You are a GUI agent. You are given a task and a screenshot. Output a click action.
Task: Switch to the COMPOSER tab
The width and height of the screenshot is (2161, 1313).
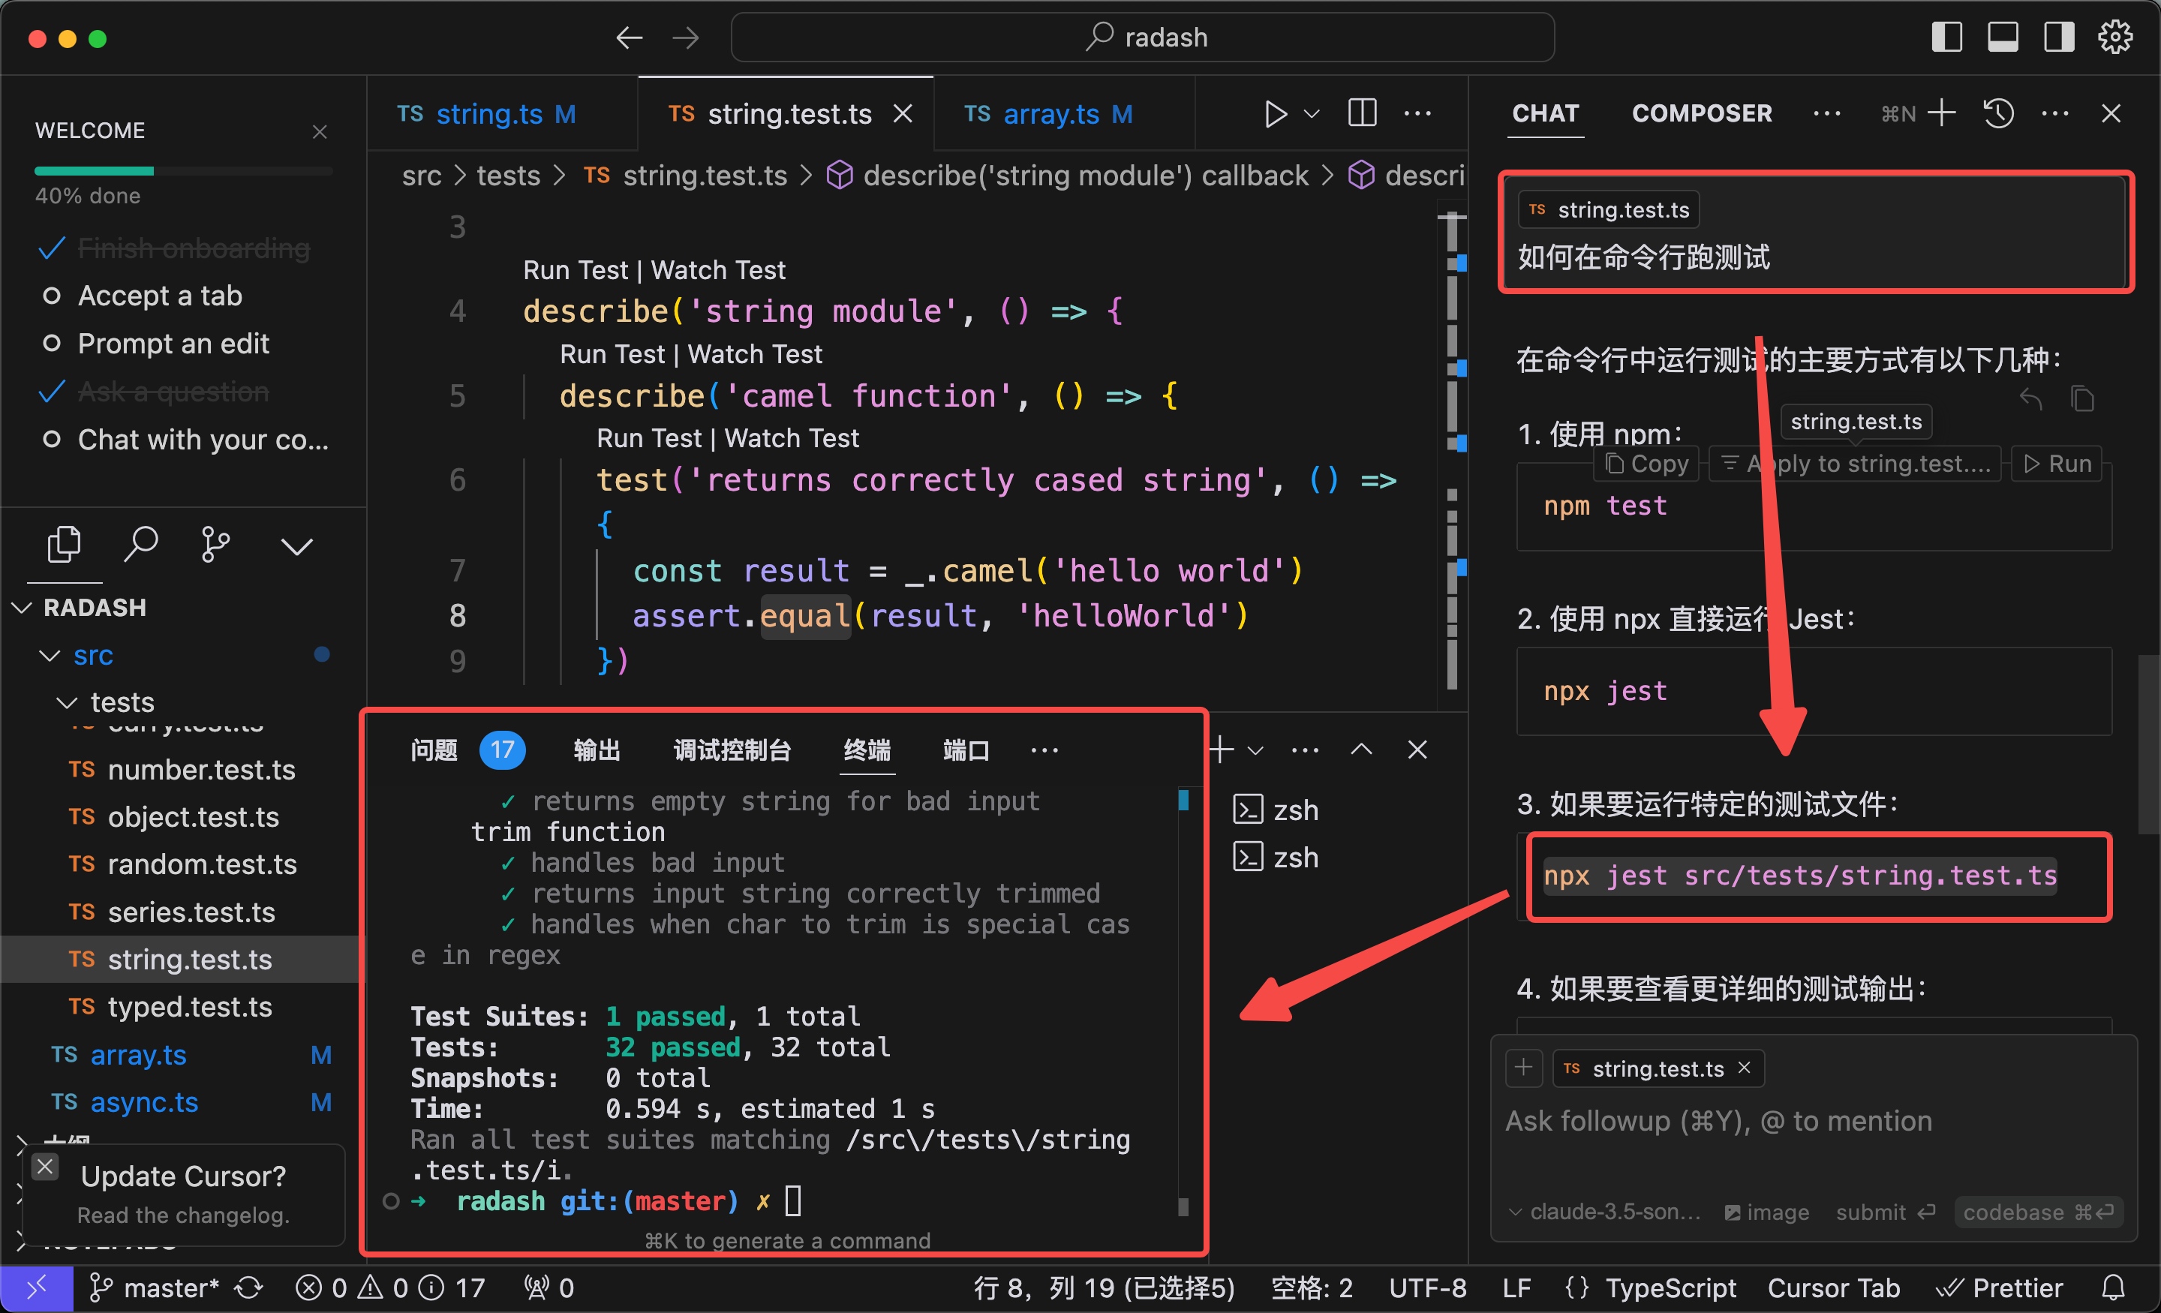point(1702,113)
